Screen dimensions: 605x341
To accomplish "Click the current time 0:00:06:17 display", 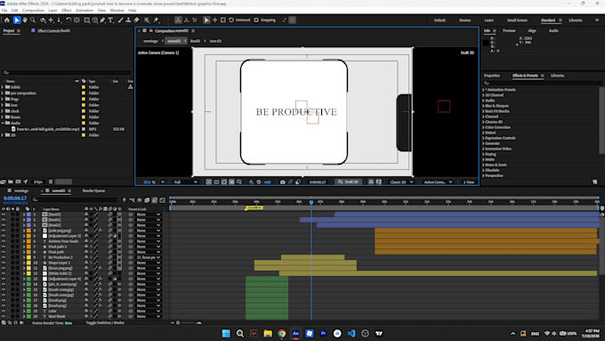I will point(14,199).
